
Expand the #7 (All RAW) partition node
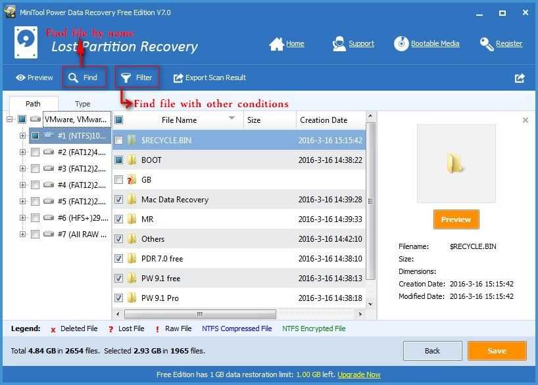coord(22,234)
